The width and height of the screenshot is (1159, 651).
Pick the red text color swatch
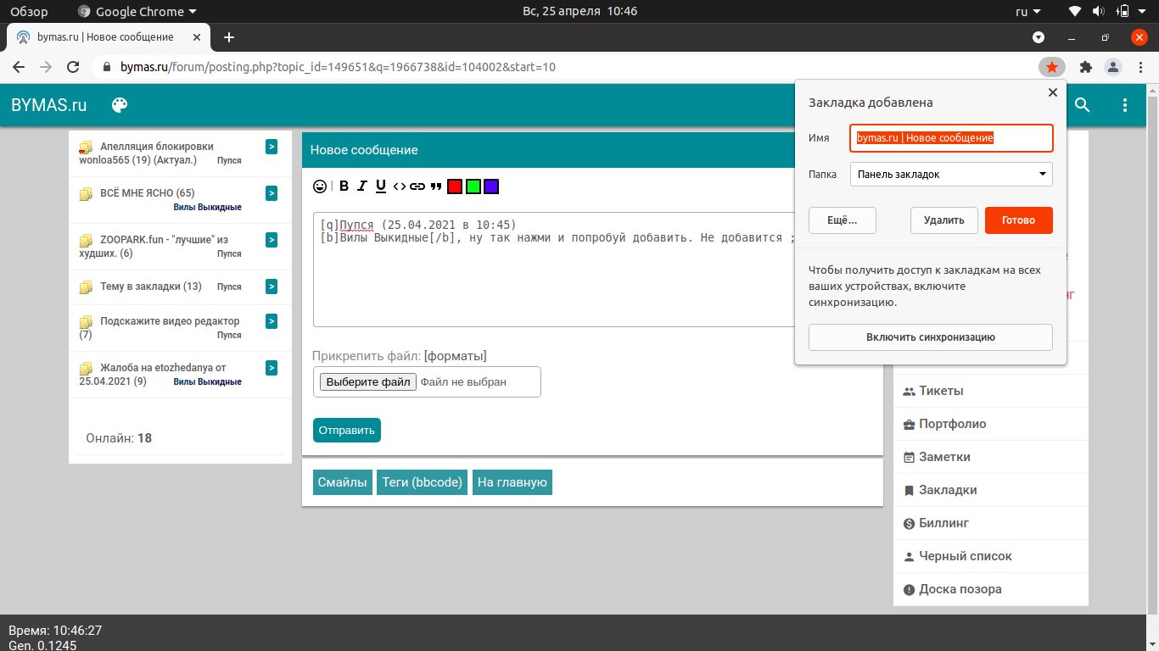[x=455, y=186]
